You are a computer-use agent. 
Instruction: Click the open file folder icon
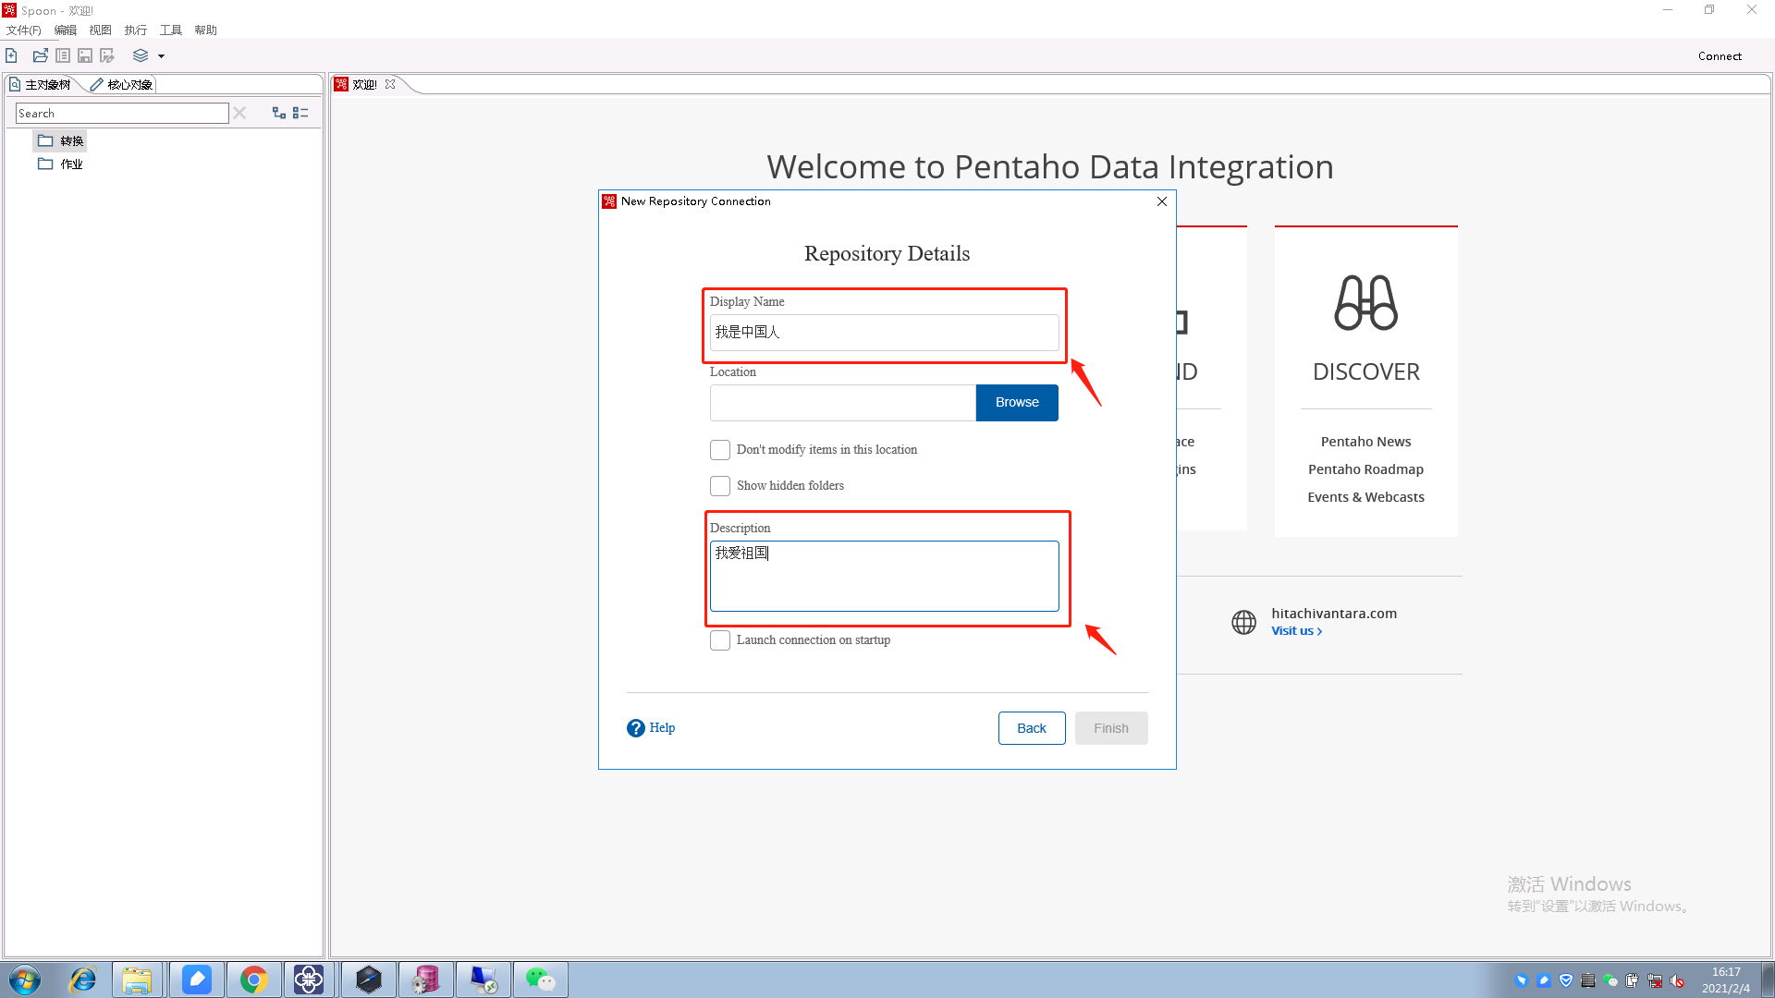40,55
